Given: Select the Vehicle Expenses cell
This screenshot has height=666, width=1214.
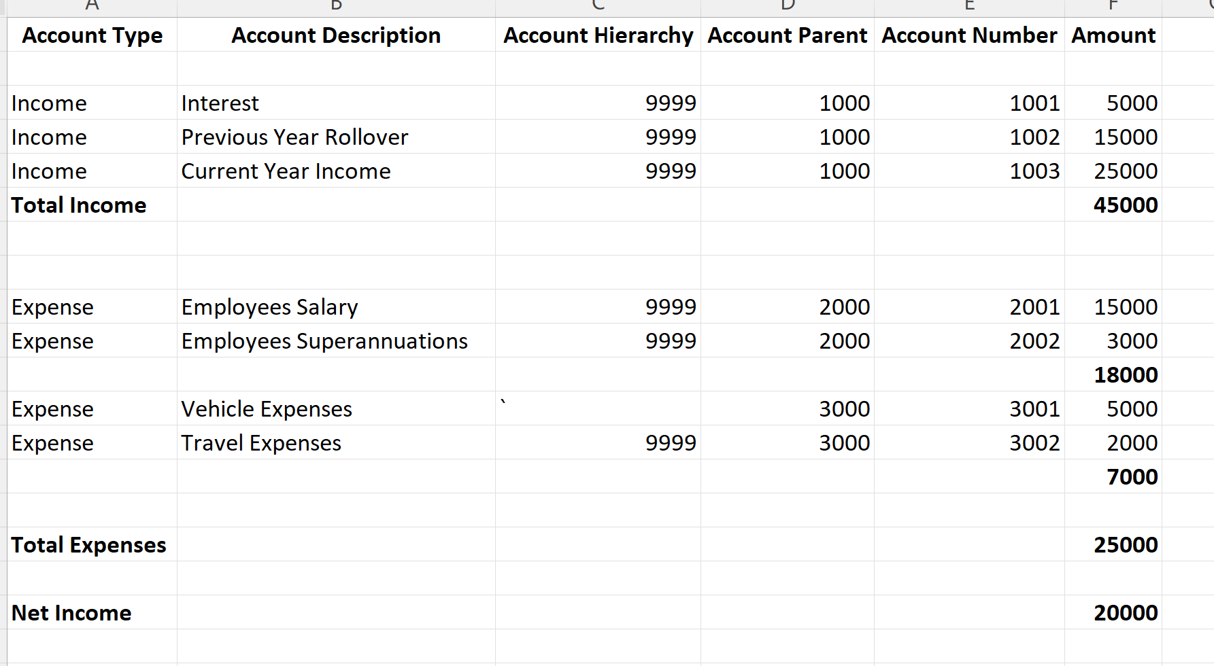Looking at the screenshot, I should coord(336,408).
